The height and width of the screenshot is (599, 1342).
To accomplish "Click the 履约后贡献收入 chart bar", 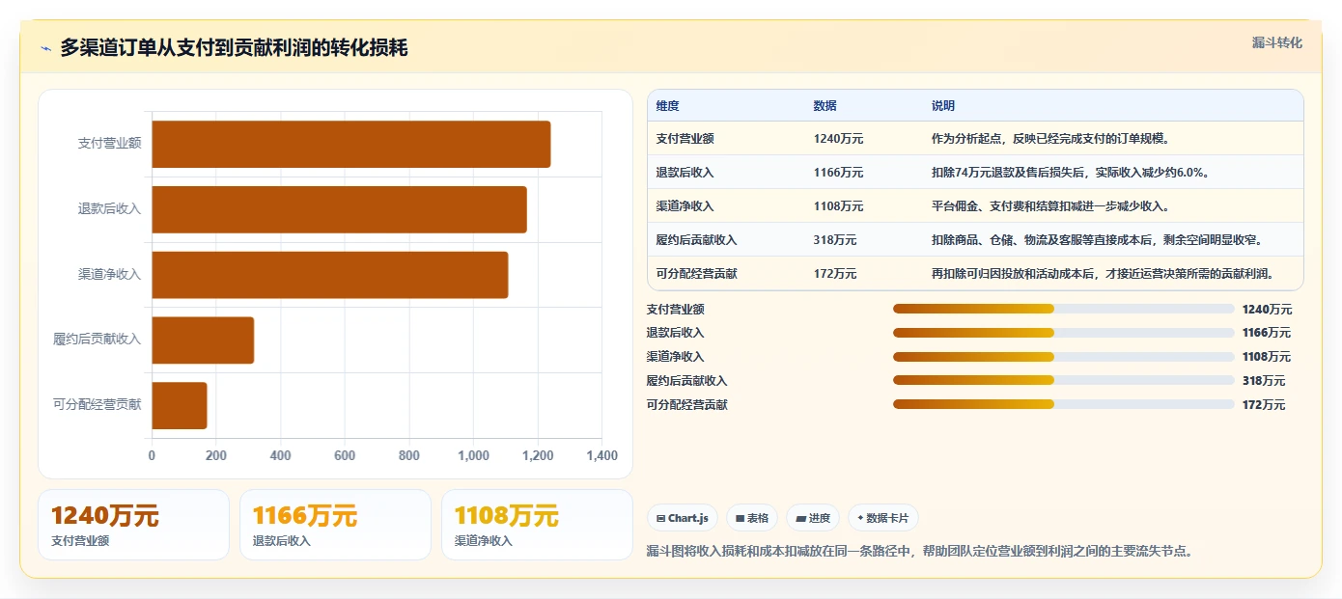I will [203, 340].
